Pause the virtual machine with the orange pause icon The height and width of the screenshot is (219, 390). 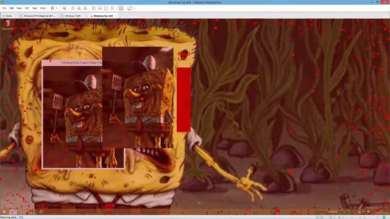point(52,8)
